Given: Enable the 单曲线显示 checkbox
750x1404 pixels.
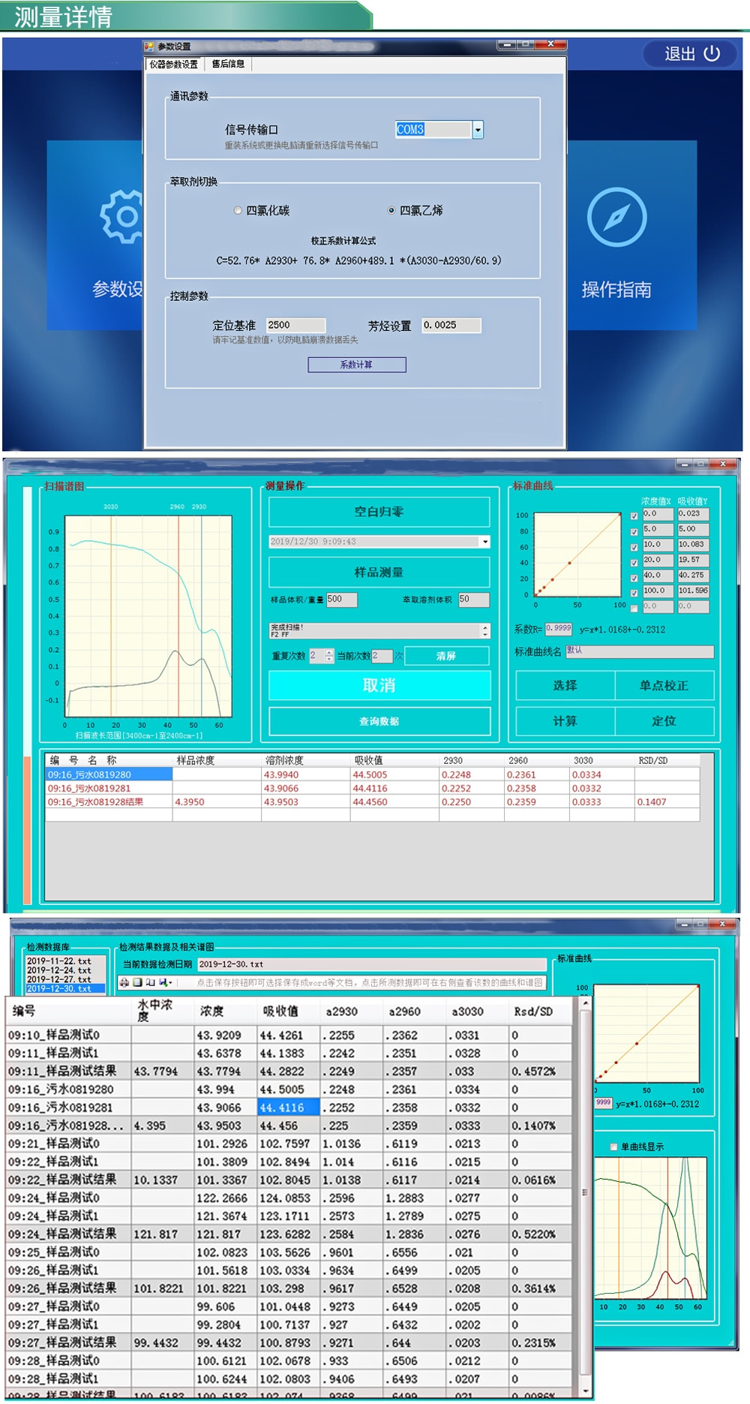Looking at the screenshot, I should pyautogui.click(x=613, y=1147).
